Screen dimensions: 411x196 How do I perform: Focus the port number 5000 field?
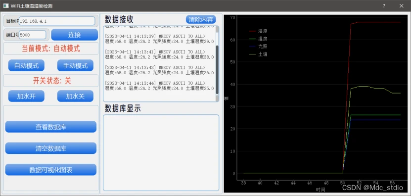[x=33, y=35]
